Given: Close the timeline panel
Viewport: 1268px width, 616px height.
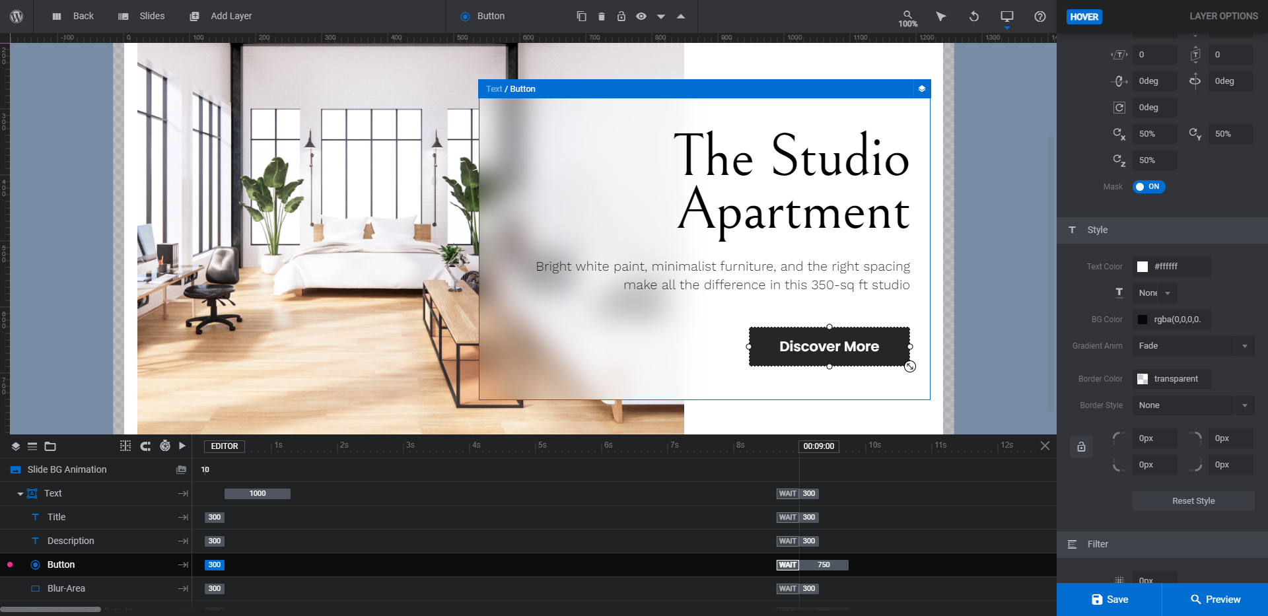Looking at the screenshot, I should point(1045,446).
